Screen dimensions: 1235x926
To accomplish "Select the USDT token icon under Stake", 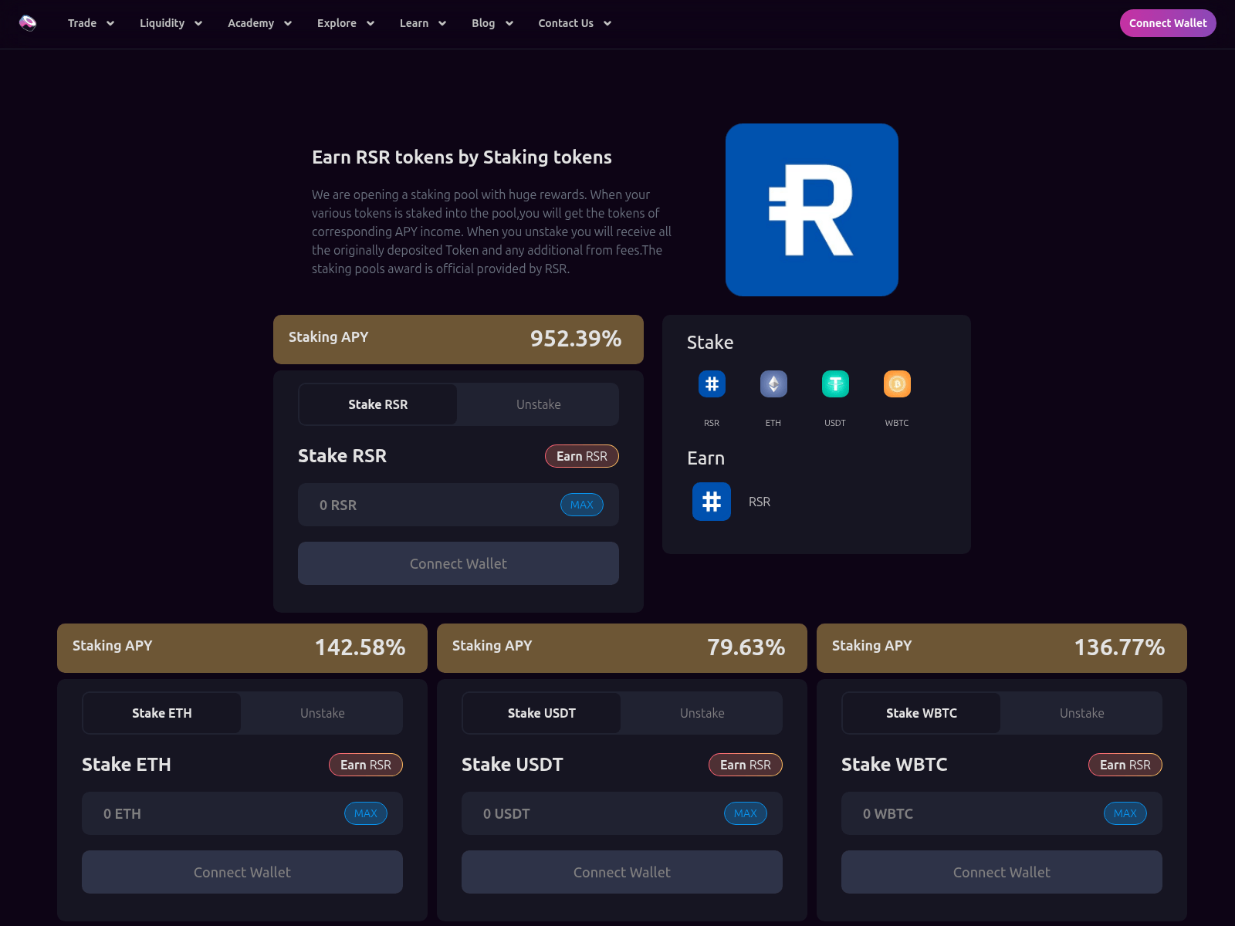I will tap(835, 384).
